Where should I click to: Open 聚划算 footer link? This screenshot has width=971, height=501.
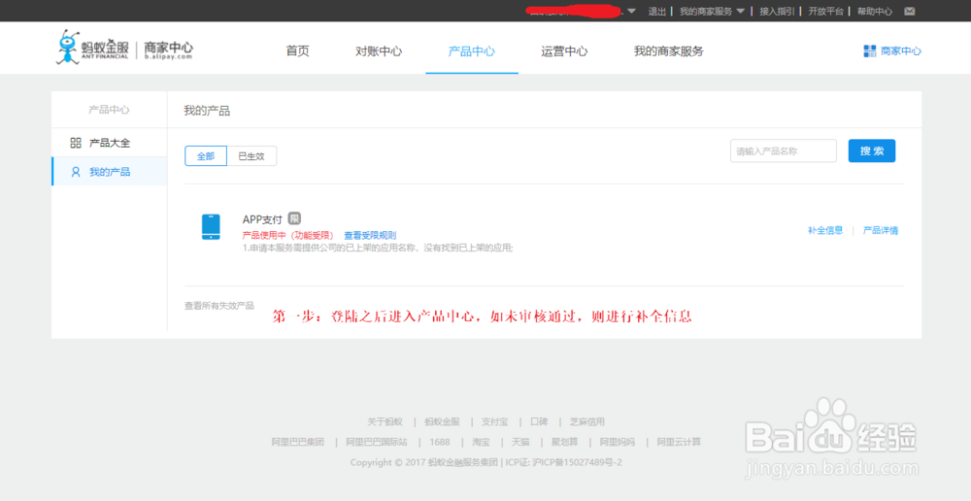pos(565,442)
